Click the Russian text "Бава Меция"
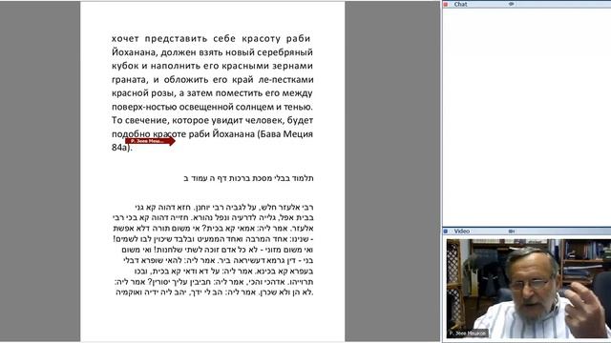The width and height of the screenshot is (611, 343). (x=286, y=133)
